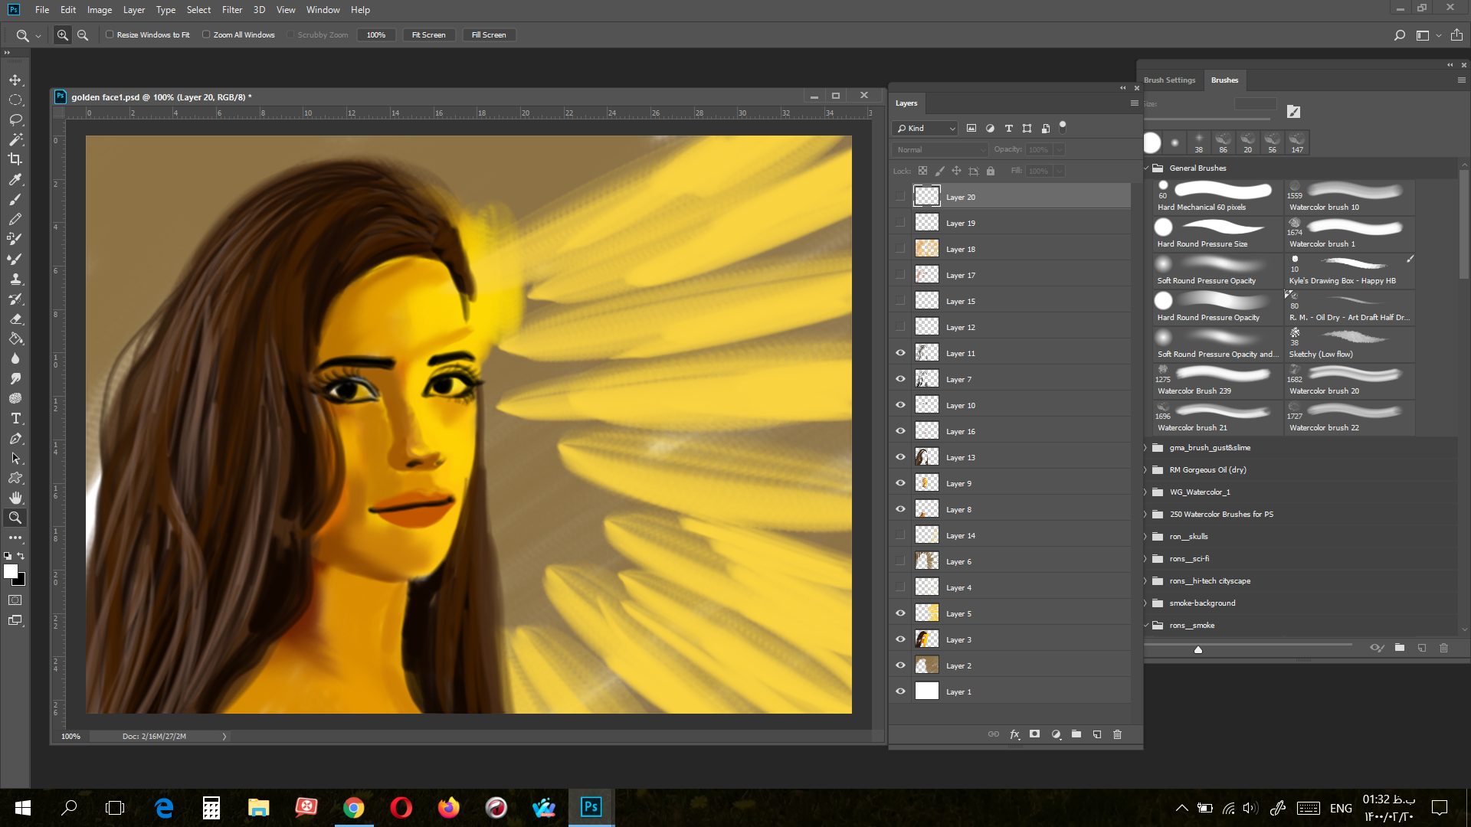Filter layers by type layers
The width and height of the screenshot is (1471, 827).
[1008, 128]
